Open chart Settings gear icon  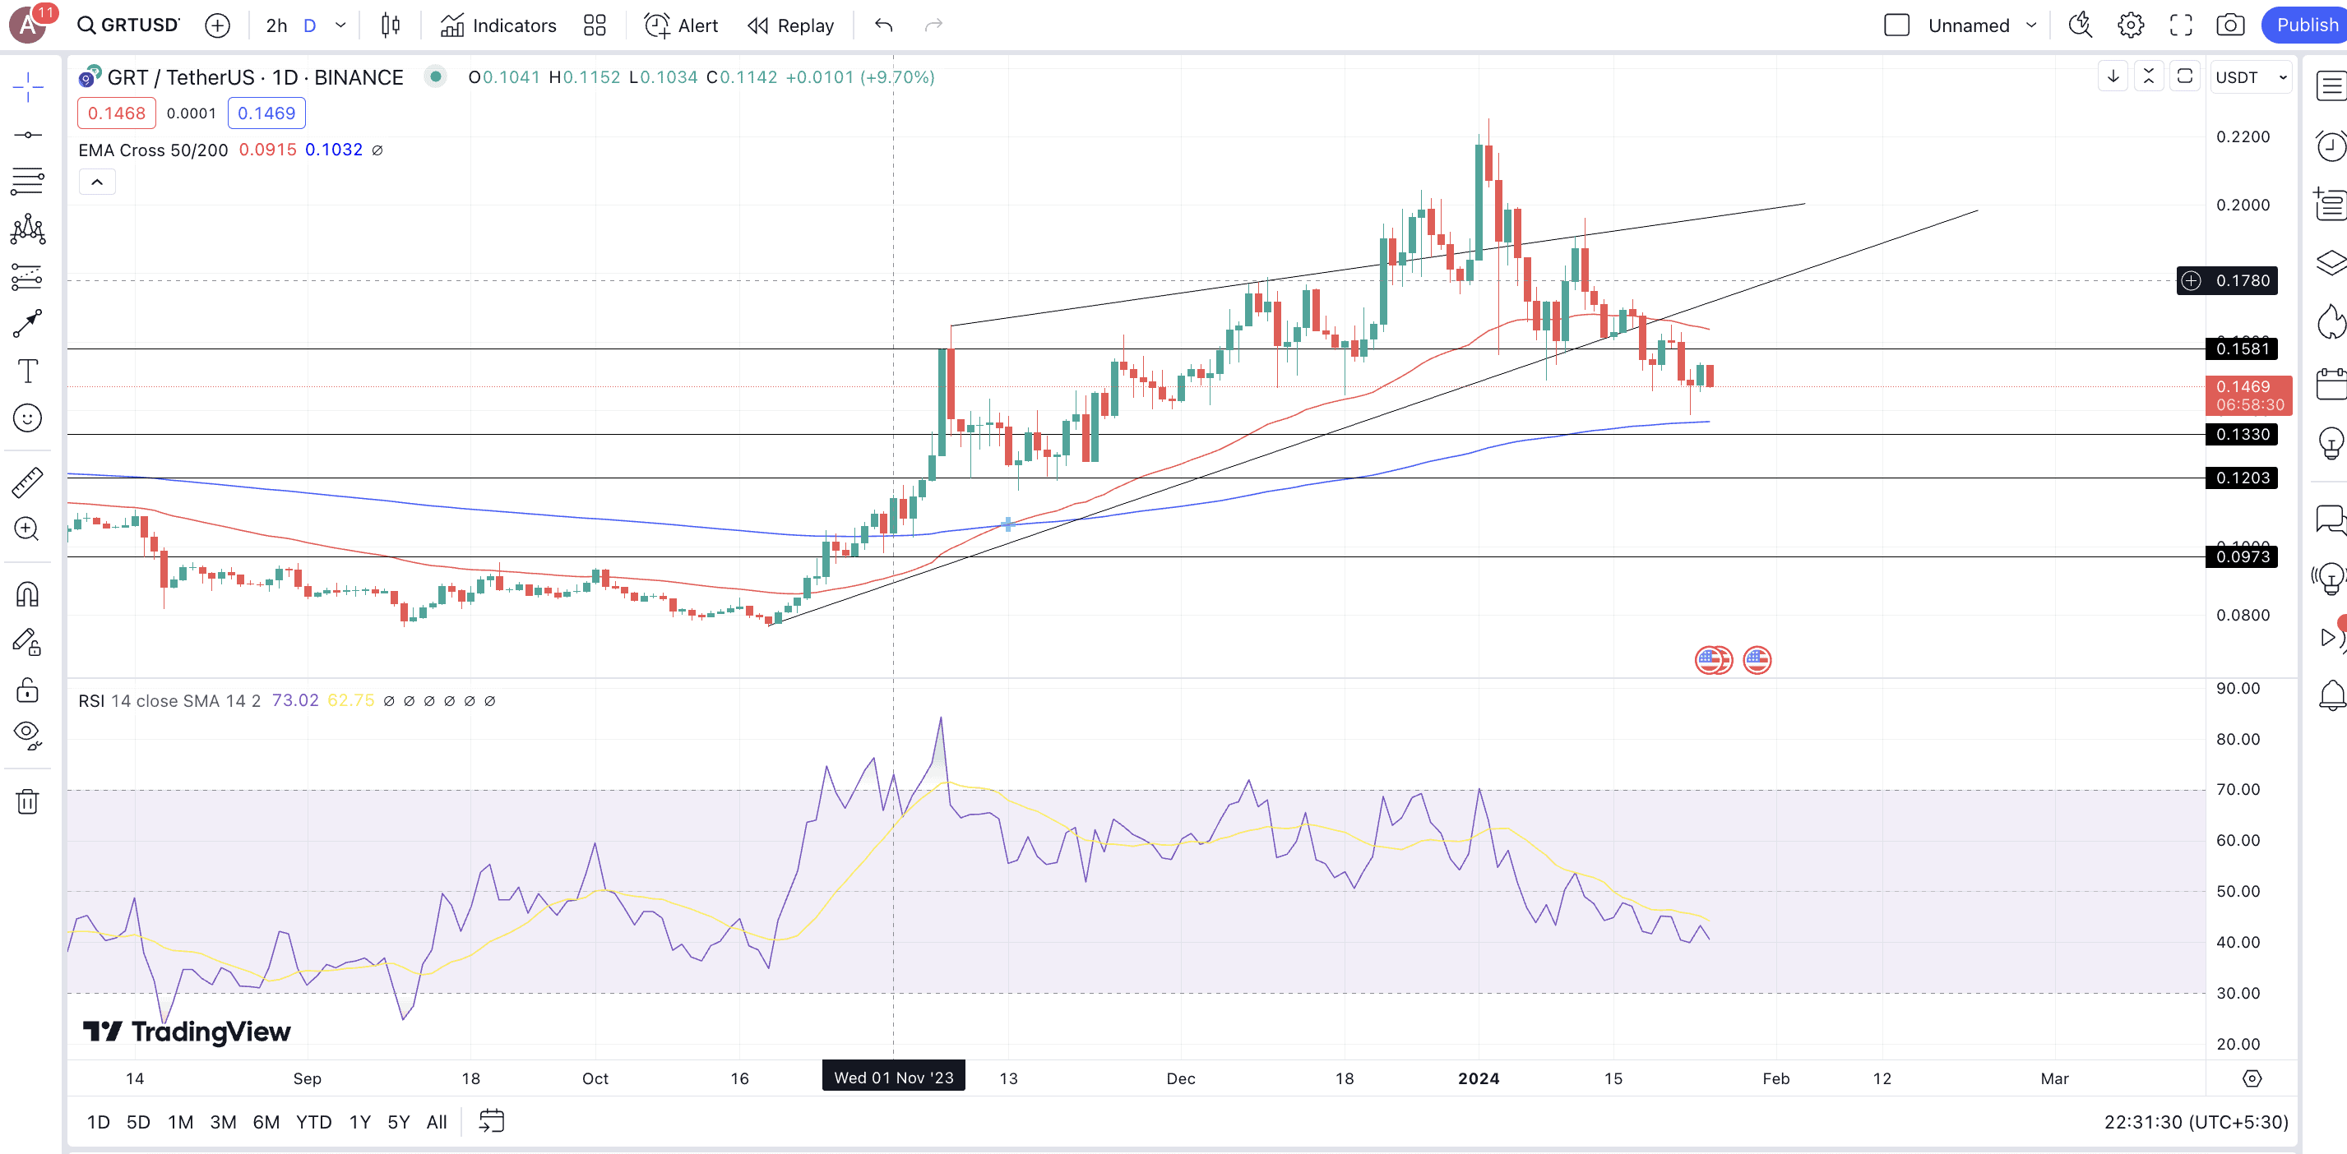pos(2130,25)
